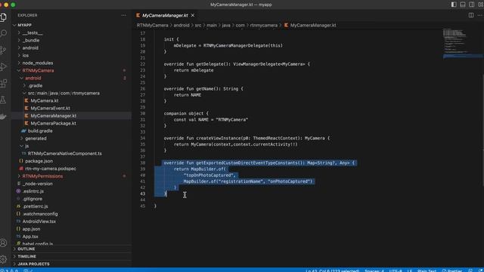Open MyCameraEvent.kt file
484x272 pixels.
(x=50, y=108)
